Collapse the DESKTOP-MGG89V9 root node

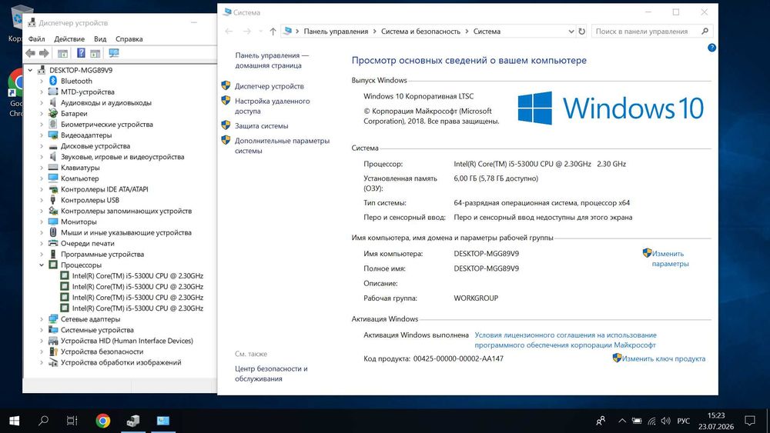pyautogui.click(x=31, y=70)
